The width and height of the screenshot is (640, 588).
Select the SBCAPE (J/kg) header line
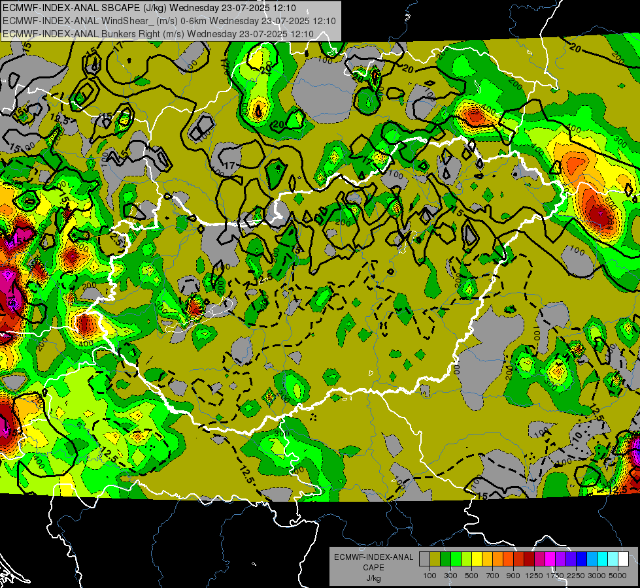[150, 8]
